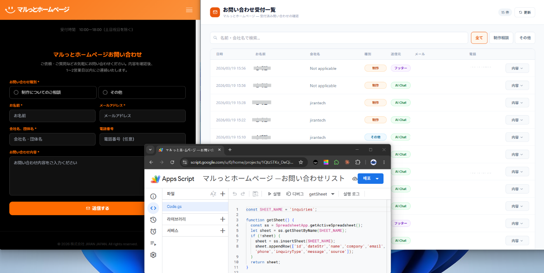Click the 会社名・団体名 input field

pos(52,139)
